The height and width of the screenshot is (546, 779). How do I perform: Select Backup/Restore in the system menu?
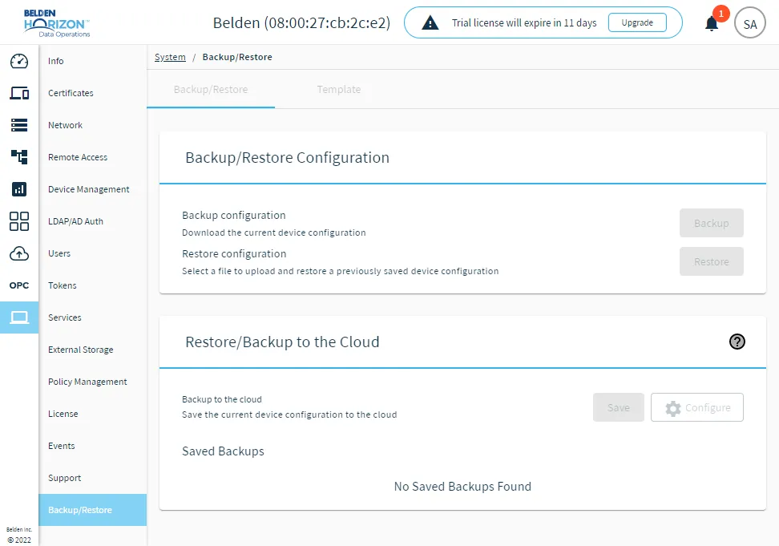tap(92, 510)
